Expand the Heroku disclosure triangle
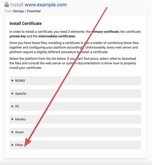 pyautogui.click(x=13, y=119)
